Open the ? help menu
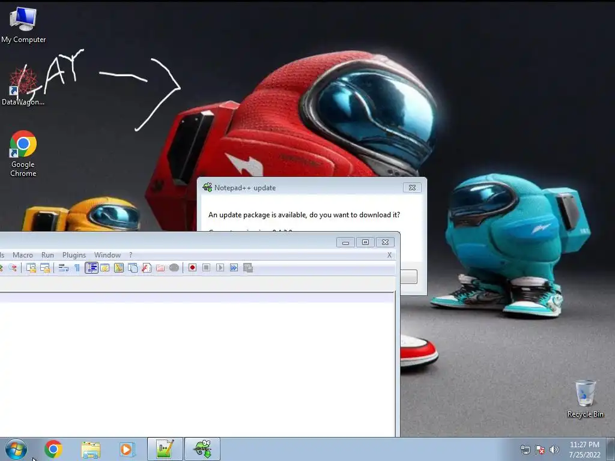This screenshot has width=615, height=461. point(130,255)
